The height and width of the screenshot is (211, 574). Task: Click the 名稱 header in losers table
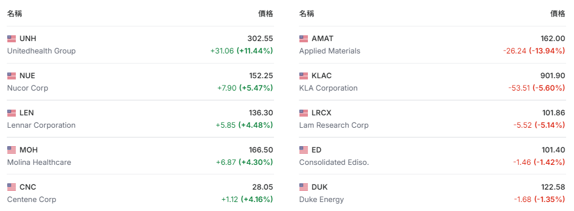pos(306,14)
